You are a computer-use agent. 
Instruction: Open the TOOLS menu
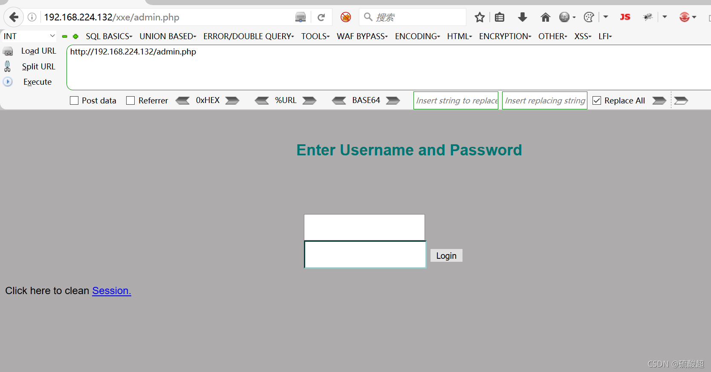pos(315,36)
